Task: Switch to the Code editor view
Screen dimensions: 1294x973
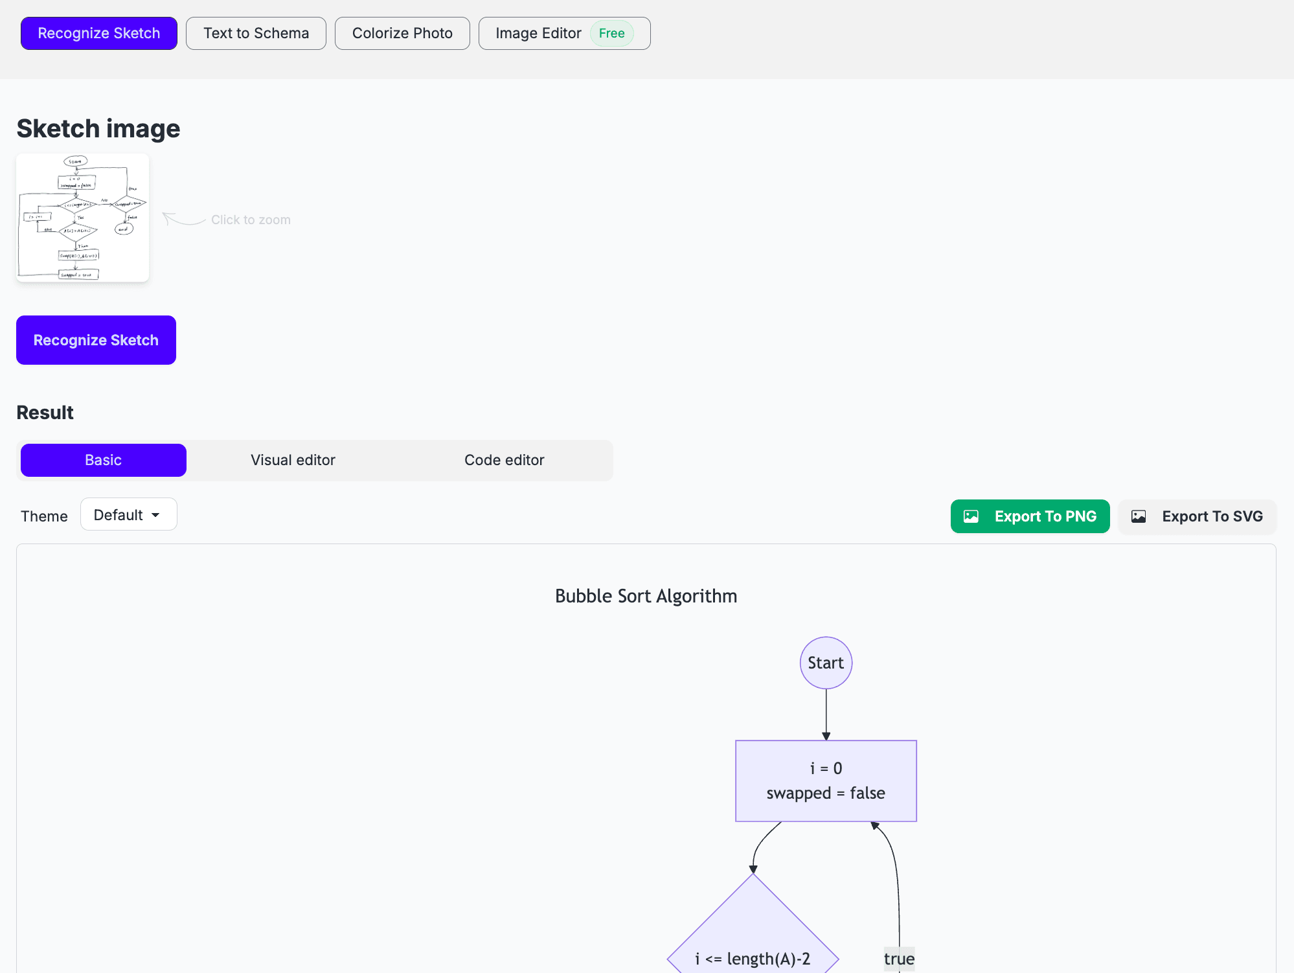Action: click(504, 460)
